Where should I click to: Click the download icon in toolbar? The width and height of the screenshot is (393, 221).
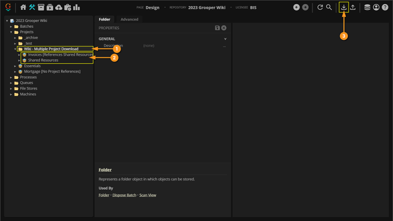point(344,7)
